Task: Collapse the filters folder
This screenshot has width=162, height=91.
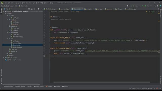Action: [x=7, y=16]
